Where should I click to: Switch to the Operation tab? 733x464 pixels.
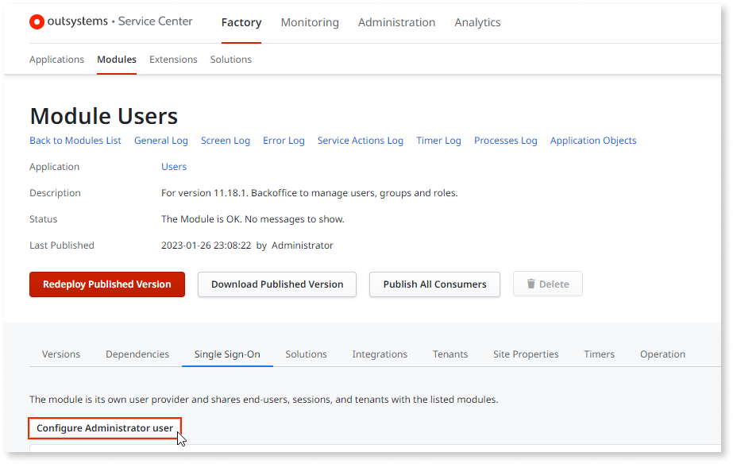coord(663,354)
